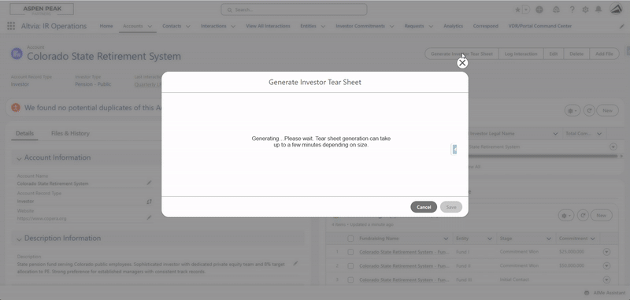This screenshot has width=630, height=300.
Task: Check the Fund I row checkbox
Action: (350, 252)
